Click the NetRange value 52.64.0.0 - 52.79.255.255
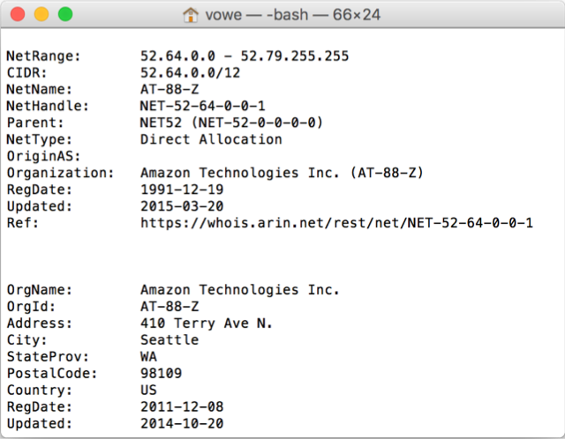This screenshot has width=565, height=439. (245, 56)
